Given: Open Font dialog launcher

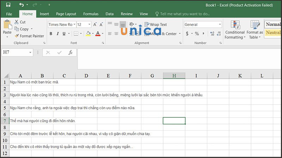Looking at the screenshot, I should pyautogui.click(x=103, y=43).
